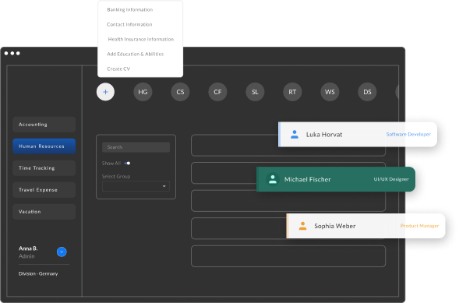
Task: Click the Product Manager role label
Action: pyautogui.click(x=419, y=226)
